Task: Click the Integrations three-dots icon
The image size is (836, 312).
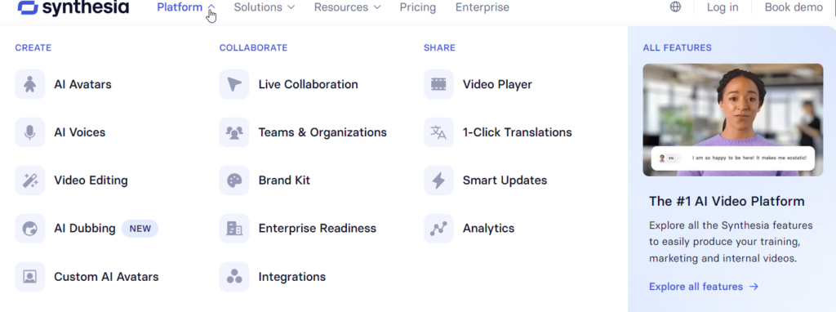Action: [234, 277]
